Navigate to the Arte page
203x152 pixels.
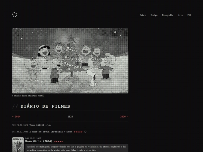(180, 15)
